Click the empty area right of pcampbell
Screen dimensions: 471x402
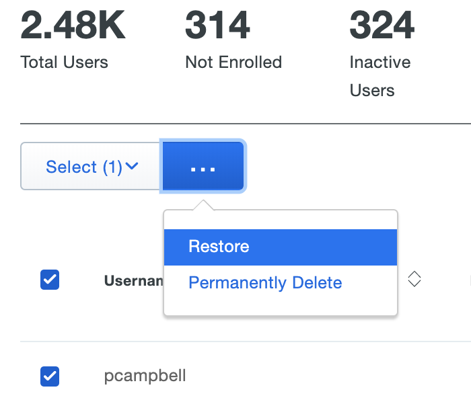pyautogui.click(x=323, y=376)
